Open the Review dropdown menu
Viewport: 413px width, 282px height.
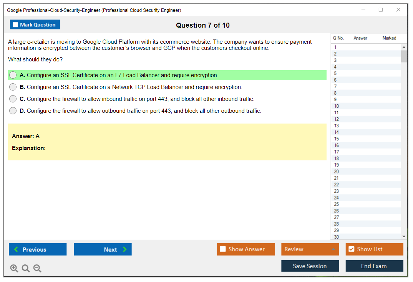(310, 249)
